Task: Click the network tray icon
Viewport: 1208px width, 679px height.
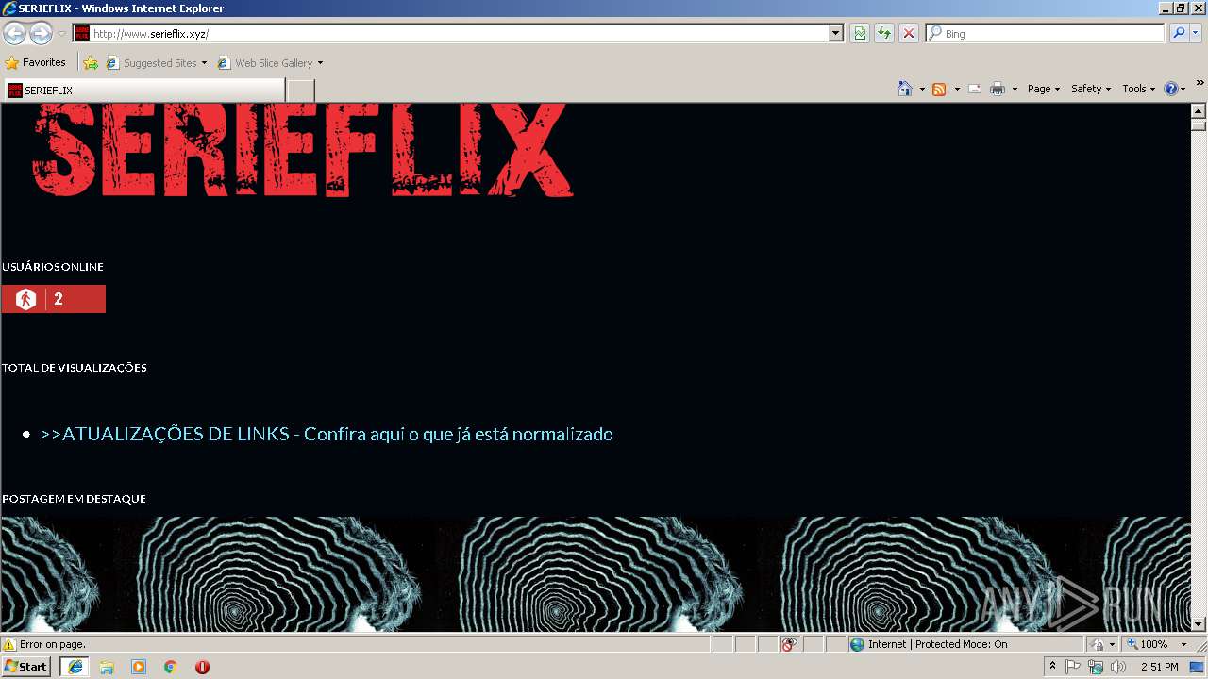Action: pos(1096,667)
